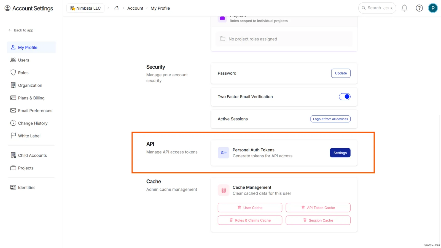Click the page vertical scrollbar

tap(440, 179)
